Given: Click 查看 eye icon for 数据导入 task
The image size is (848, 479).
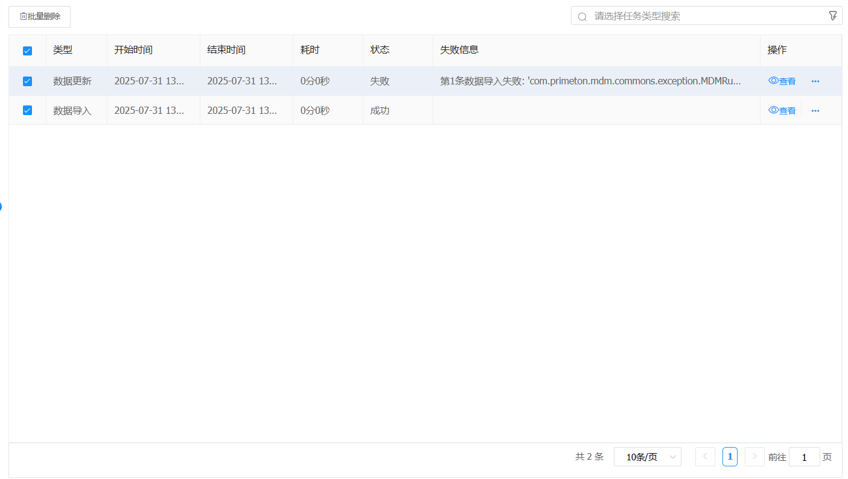Looking at the screenshot, I should pyautogui.click(x=773, y=110).
